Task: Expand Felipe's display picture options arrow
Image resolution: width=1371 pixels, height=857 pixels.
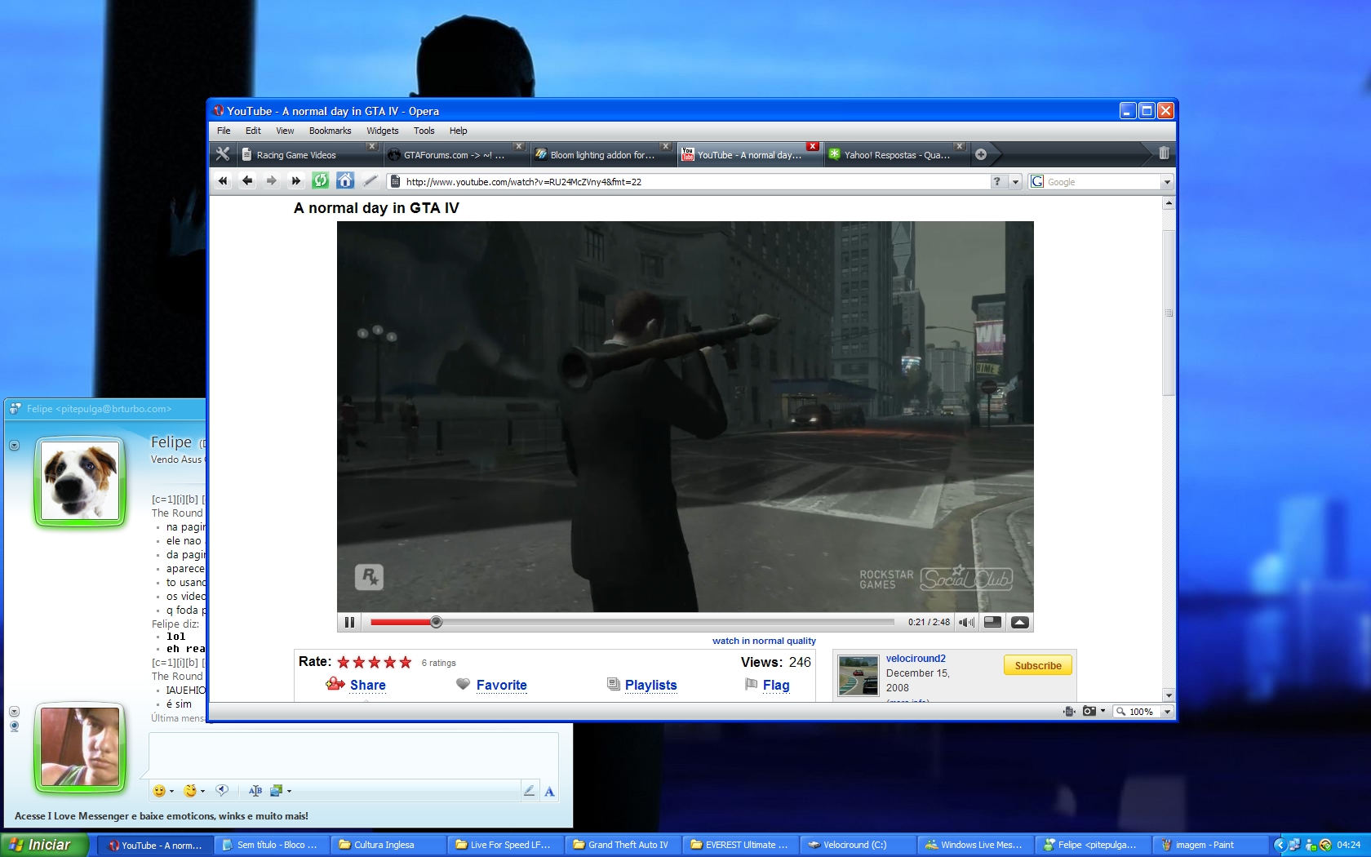Action: (14, 446)
